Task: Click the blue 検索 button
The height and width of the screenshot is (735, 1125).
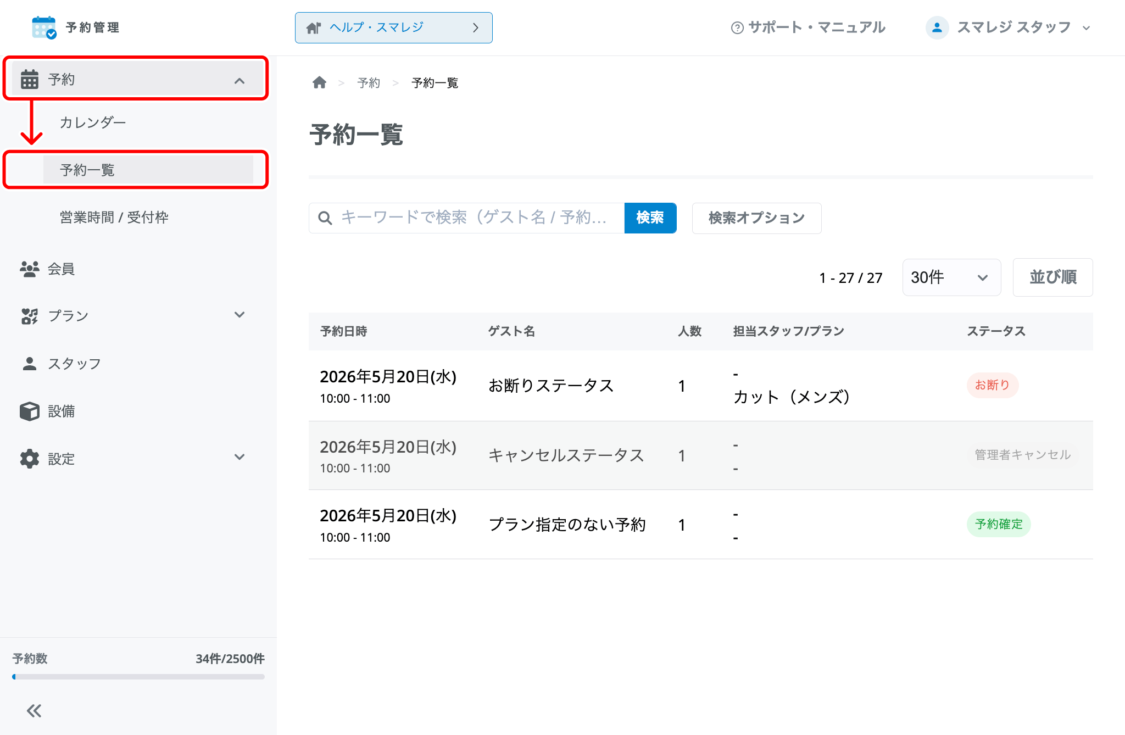Action: click(650, 218)
